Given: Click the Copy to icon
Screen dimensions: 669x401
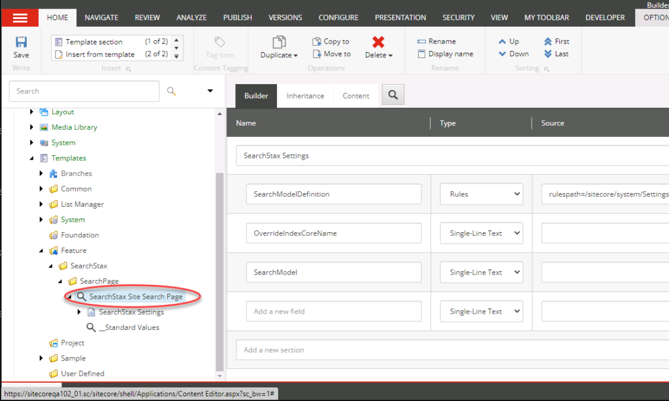Looking at the screenshot, I should click(317, 41).
